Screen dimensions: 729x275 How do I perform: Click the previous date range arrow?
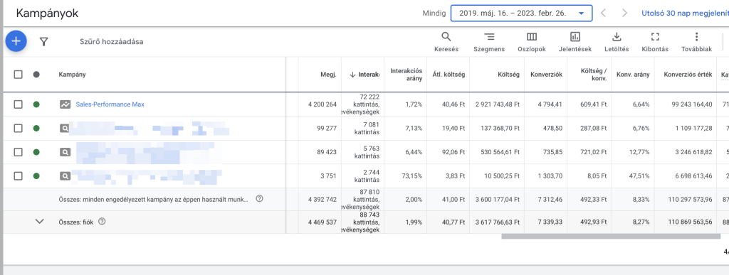click(x=604, y=13)
